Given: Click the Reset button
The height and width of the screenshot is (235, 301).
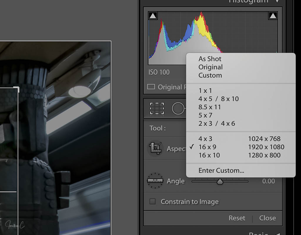Looking at the screenshot, I should pos(237,218).
